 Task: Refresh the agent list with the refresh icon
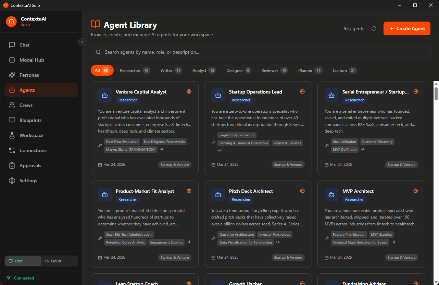(374, 28)
